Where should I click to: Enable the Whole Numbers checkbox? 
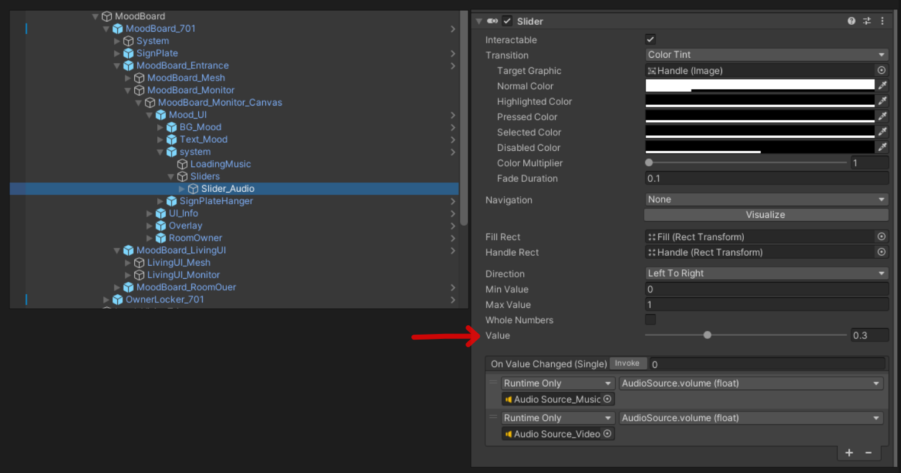pyautogui.click(x=651, y=320)
